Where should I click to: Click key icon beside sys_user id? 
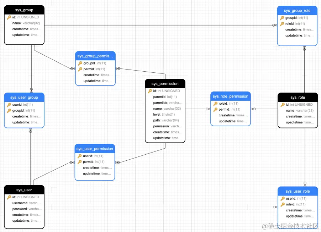(x=9, y=197)
